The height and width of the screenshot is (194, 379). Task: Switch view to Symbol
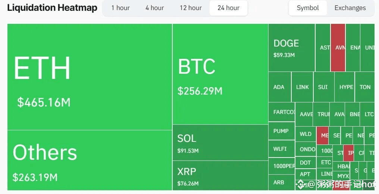tap(308, 8)
